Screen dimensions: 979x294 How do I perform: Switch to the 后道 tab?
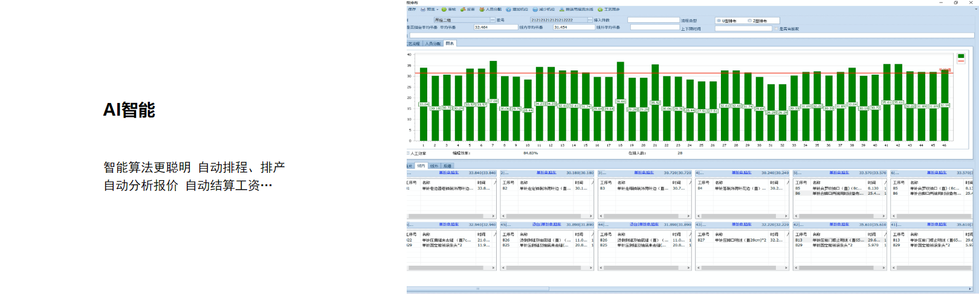pyautogui.click(x=447, y=166)
